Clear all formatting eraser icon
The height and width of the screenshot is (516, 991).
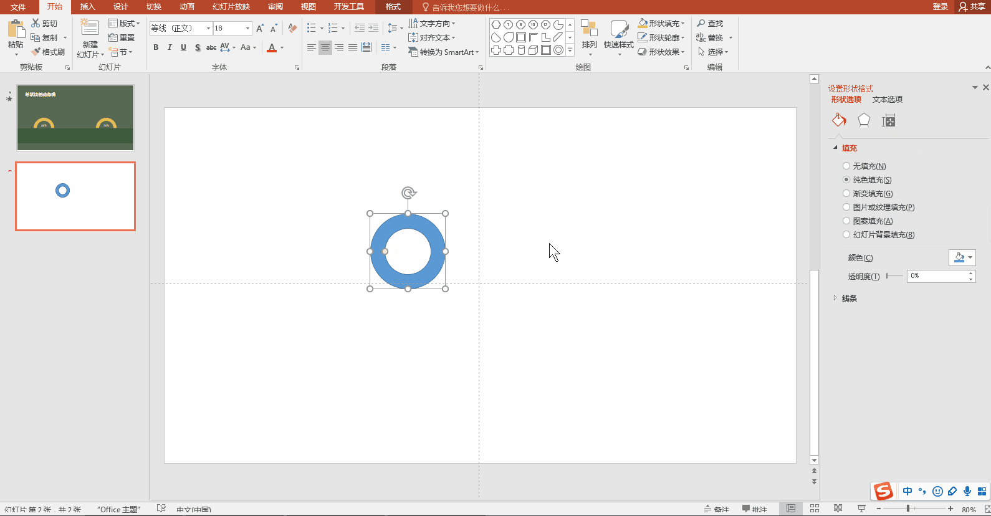[x=292, y=28]
